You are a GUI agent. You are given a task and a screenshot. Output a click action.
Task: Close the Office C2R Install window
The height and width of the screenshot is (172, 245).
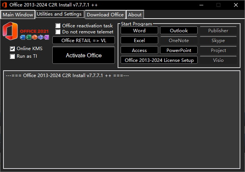click(x=236, y=5)
